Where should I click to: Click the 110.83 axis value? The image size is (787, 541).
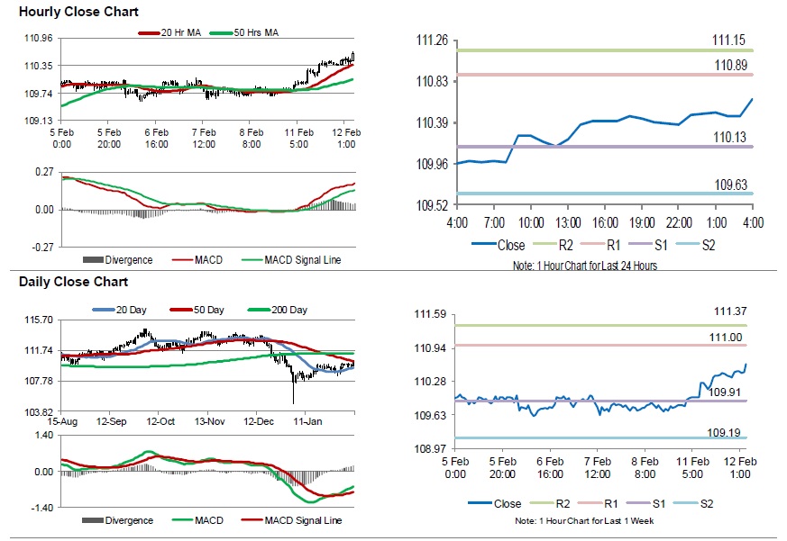[432, 81]
